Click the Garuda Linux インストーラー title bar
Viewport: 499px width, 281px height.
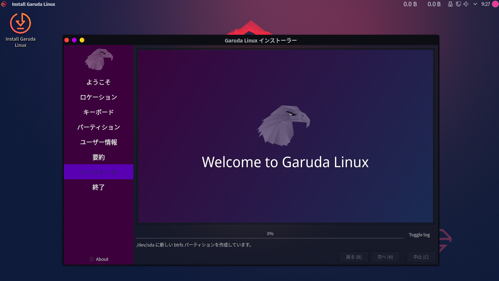261,40
